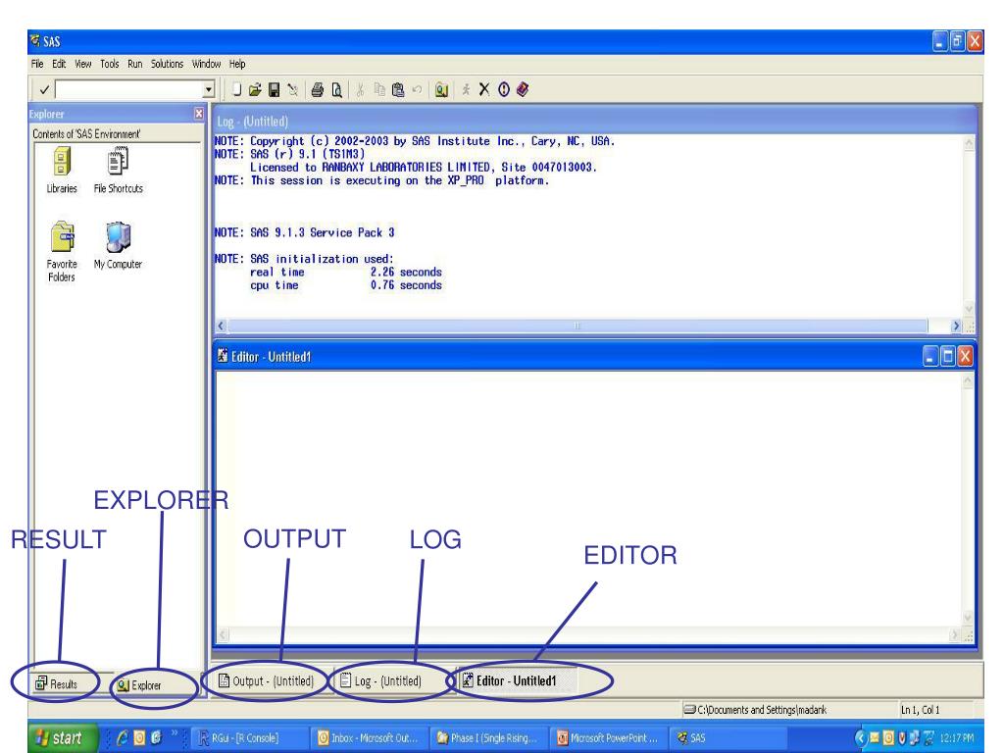Open the Run menu
The height and width of the screenshot is (753, 1004).
[x=134, y=64]
